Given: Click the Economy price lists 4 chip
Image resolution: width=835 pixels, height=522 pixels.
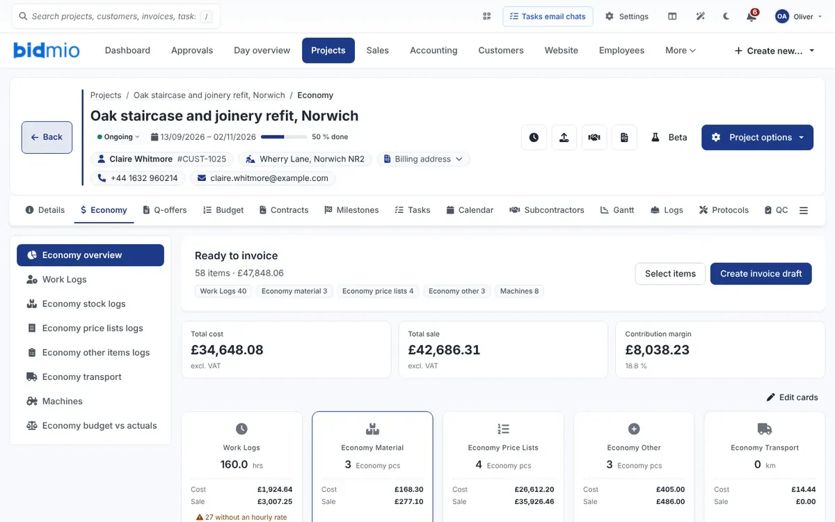Looking at the screenshot, I should (x=378, y=291).
